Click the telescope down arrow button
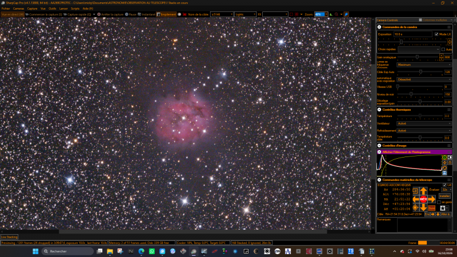 423,208
